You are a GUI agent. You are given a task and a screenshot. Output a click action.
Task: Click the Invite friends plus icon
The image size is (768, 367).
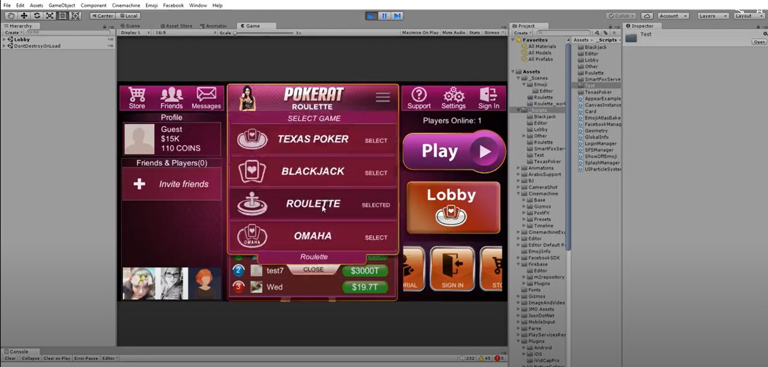[x=140, y=184]
